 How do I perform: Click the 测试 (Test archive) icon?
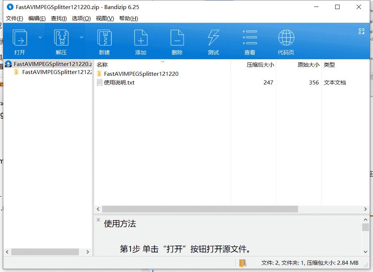(213, 37)
